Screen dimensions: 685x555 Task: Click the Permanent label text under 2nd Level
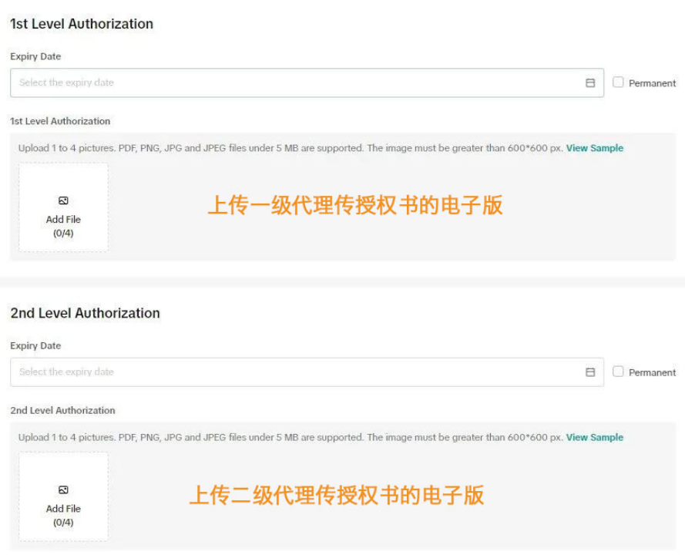(x=652, y=372)
